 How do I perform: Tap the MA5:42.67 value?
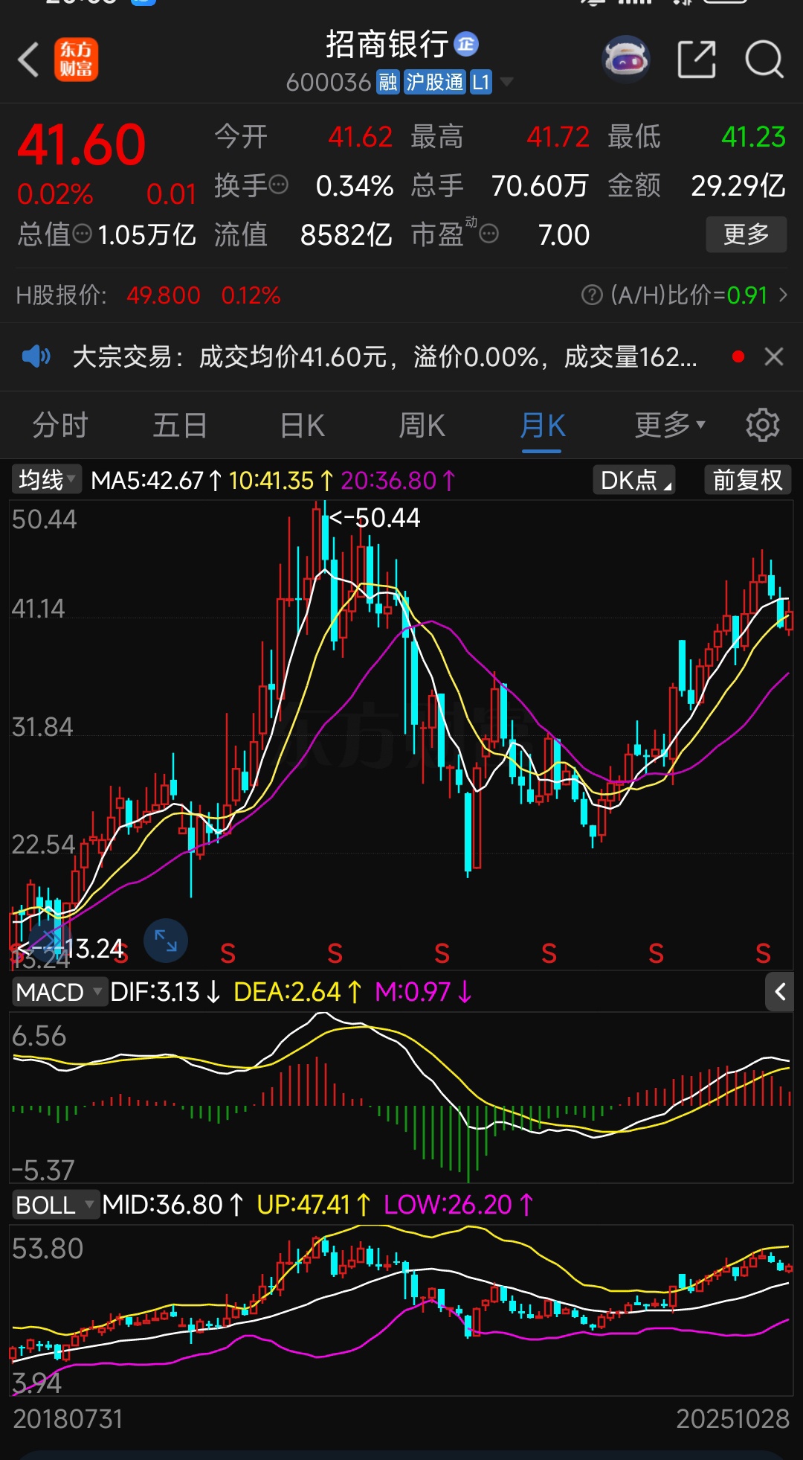click(x=156, y=481)
